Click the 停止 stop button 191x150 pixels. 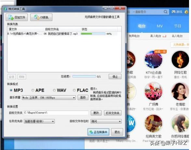115,77
